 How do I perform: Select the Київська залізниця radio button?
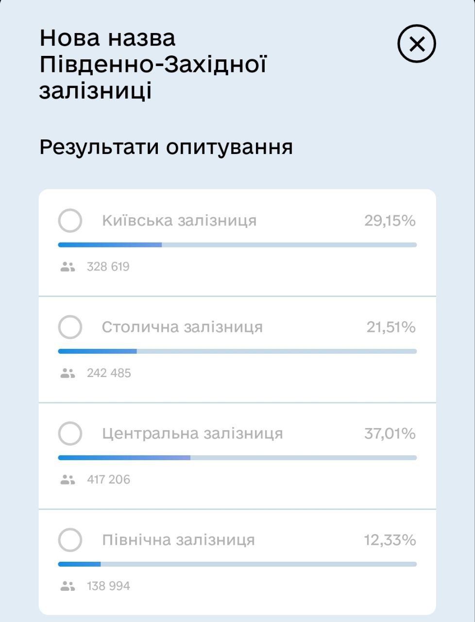click(70, 221)
